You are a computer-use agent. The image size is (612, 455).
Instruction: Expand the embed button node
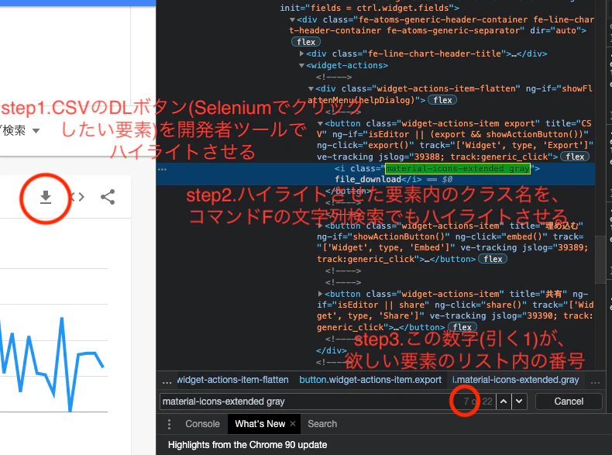320,226
